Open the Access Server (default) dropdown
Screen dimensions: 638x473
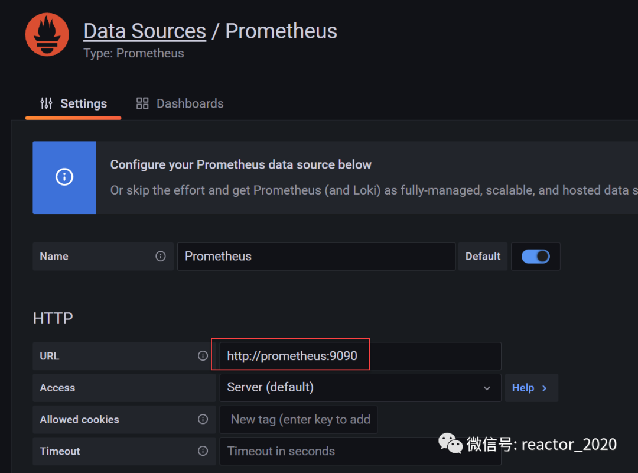(360, 387)
